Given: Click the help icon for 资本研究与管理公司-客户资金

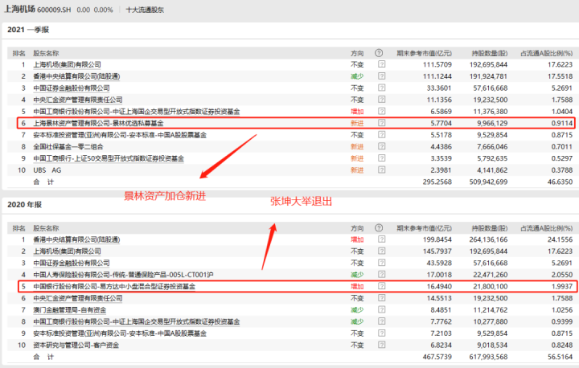Looking at the screenshot, I should [381, 345].
